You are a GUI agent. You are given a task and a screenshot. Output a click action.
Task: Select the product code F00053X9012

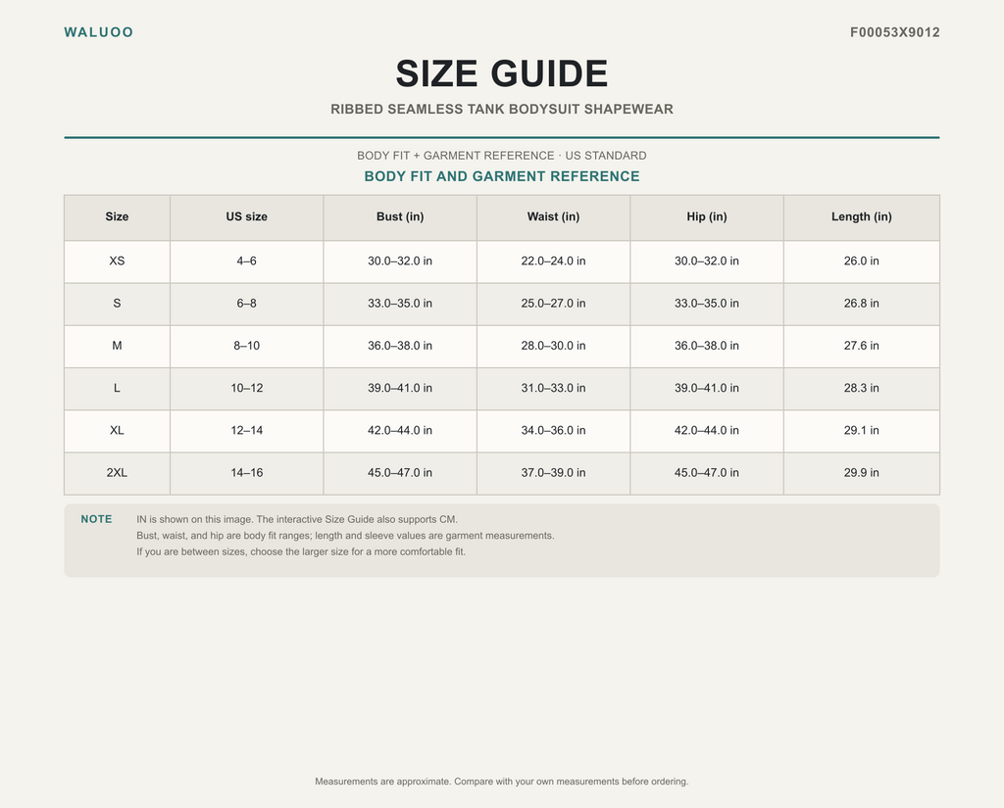pyautogui.click(x=894, y=32)
